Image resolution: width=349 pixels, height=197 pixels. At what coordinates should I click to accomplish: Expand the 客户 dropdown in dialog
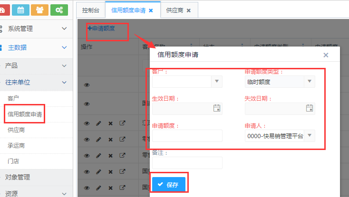click(217, 82)
